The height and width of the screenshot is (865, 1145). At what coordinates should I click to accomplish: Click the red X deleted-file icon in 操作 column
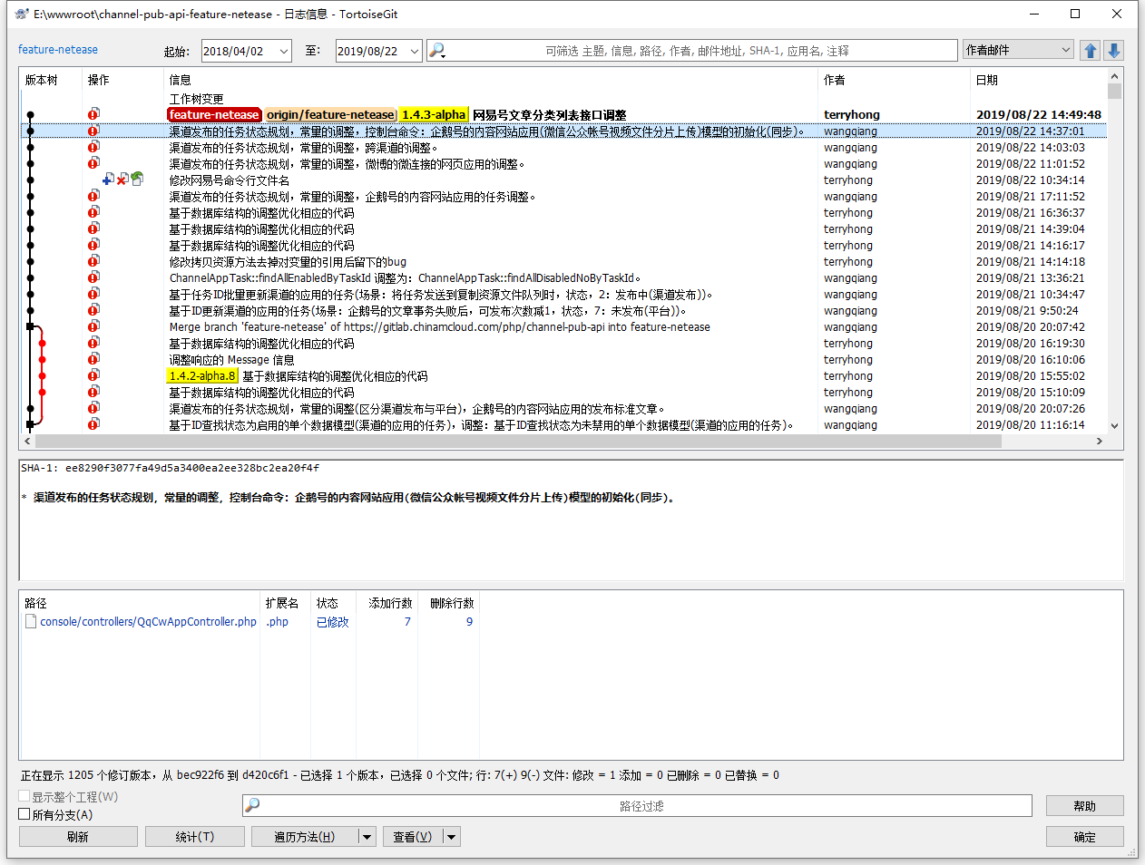(122, 180)
